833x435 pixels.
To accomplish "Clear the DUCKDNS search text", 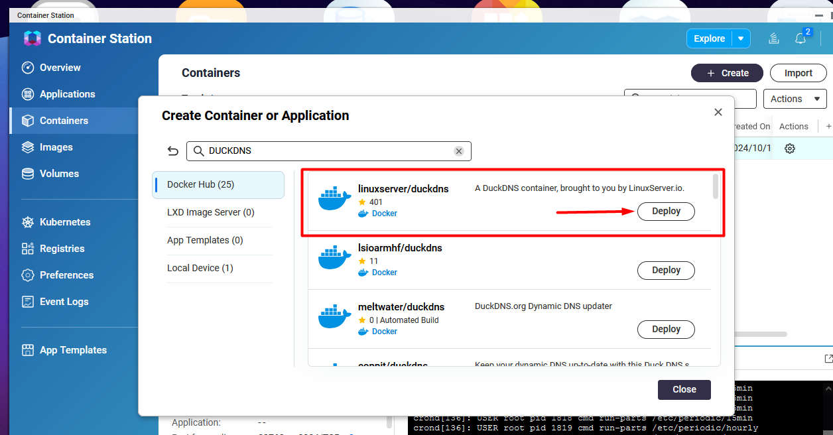I will (x=458, y=151).
